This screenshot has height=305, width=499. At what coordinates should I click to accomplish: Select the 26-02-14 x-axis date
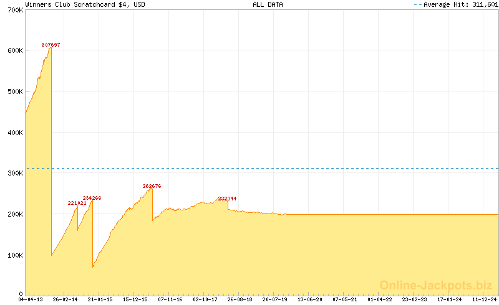click(65, 299)
